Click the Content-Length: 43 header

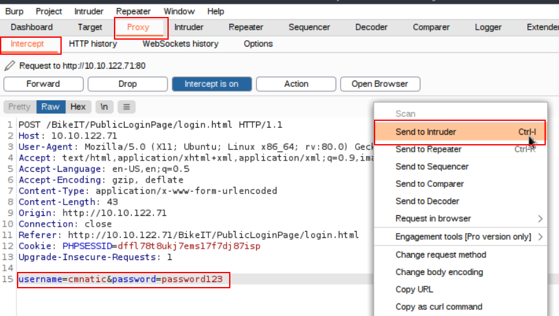68,202
